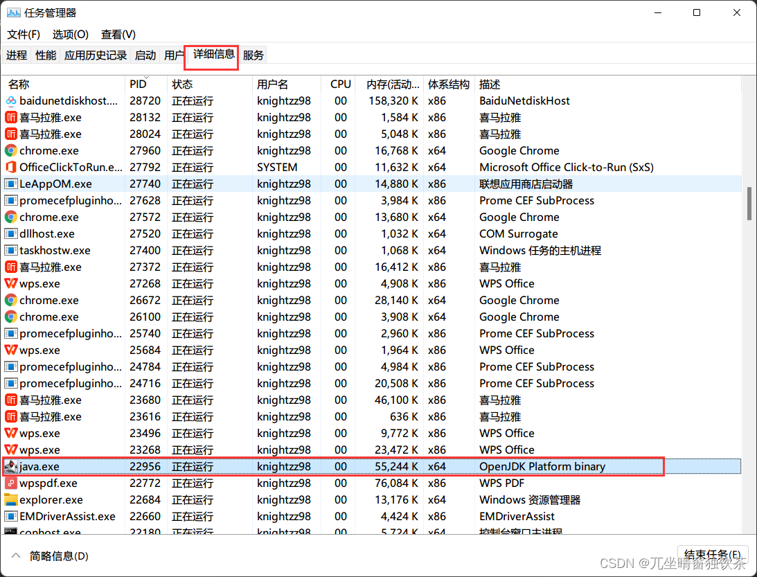Sort by the PID column header
This screenshot has height=577, width=757.
(x=146, y=84)
